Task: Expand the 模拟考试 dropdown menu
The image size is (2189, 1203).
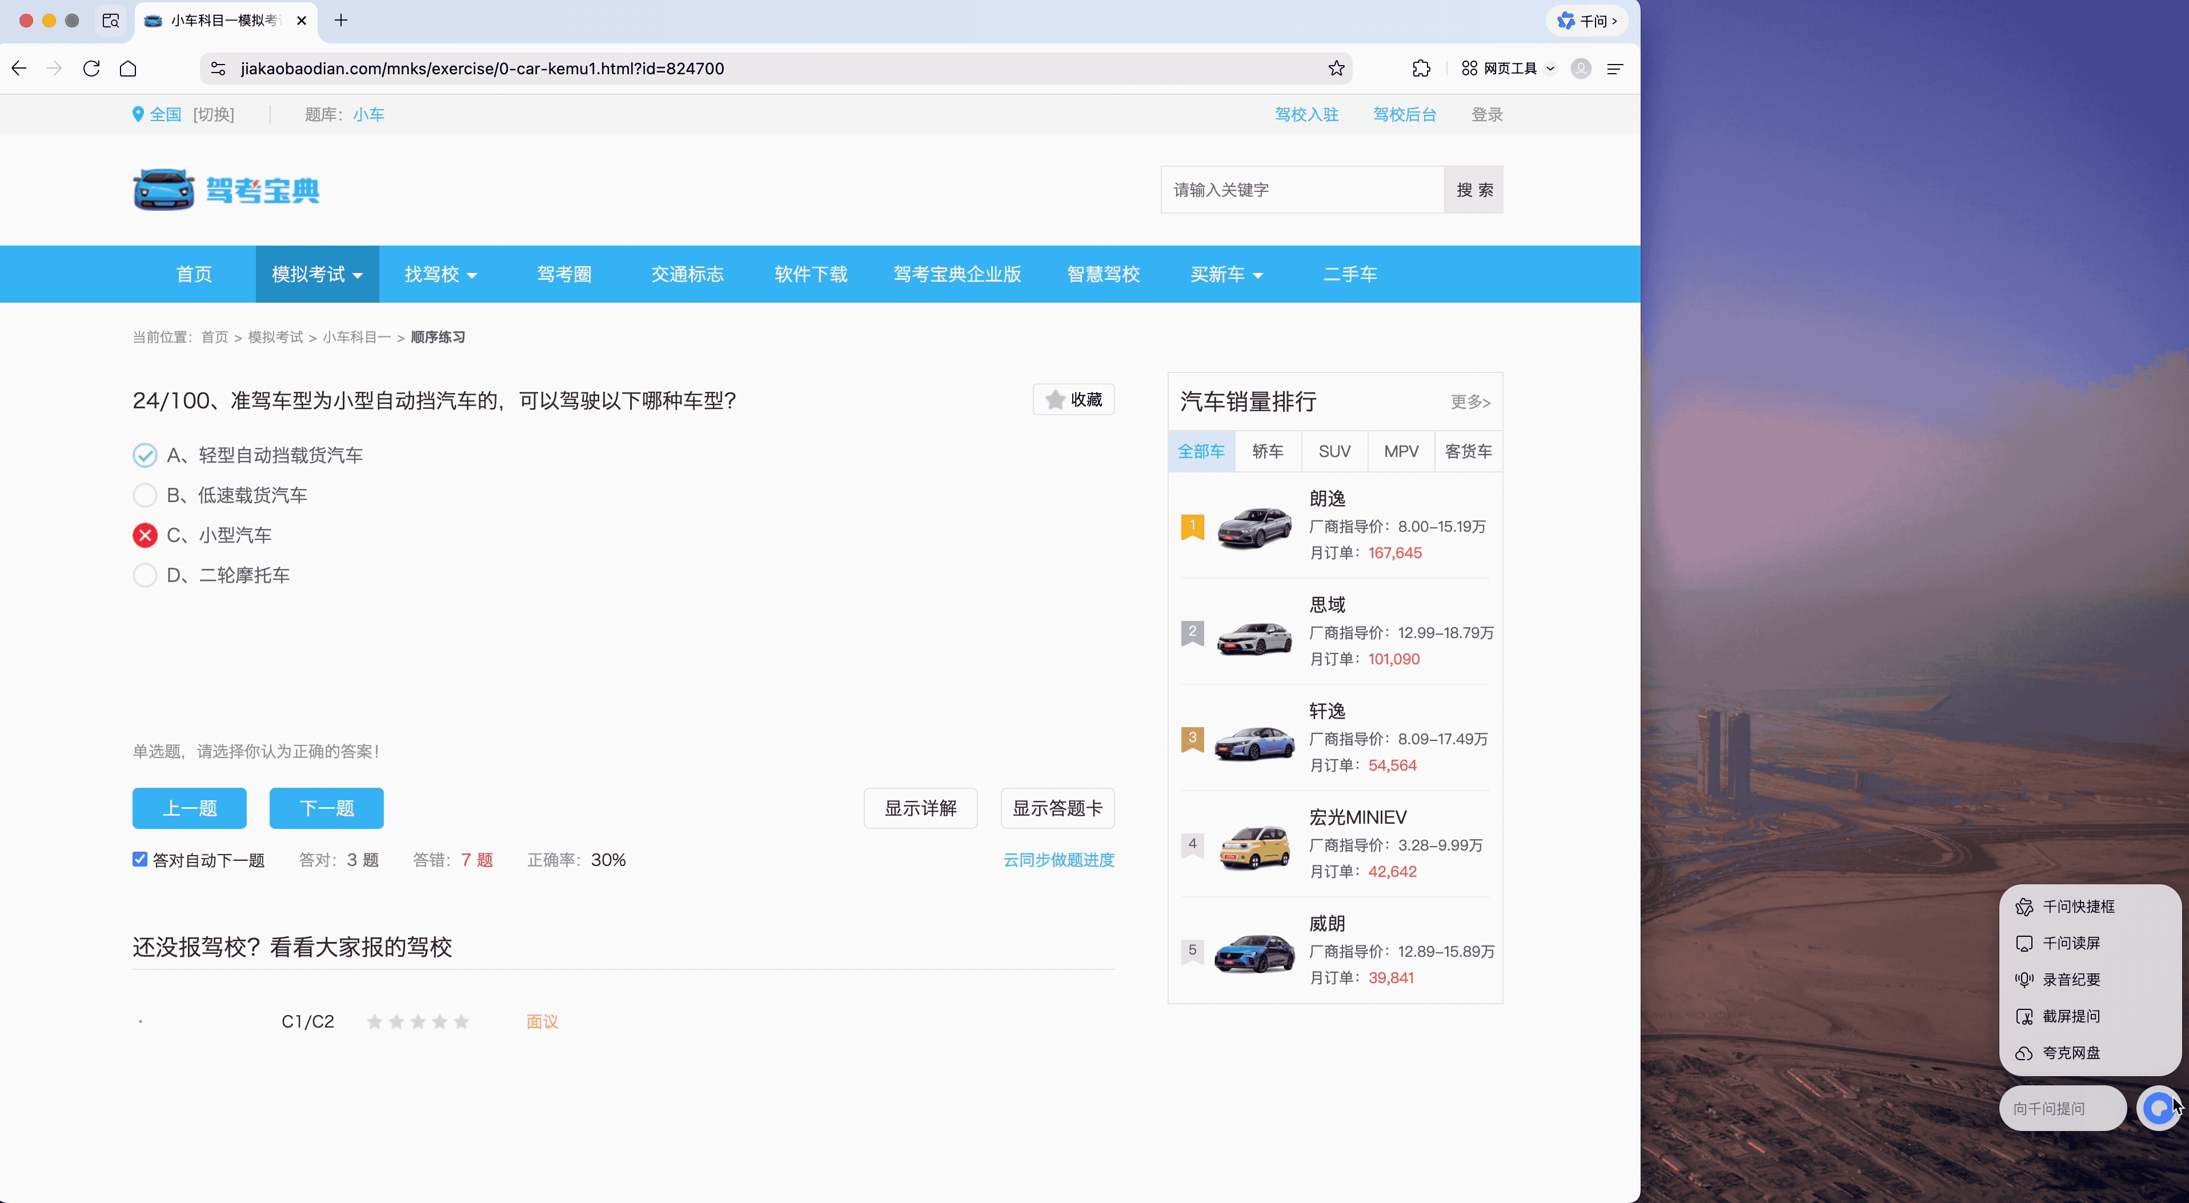Action: [x=317, y=274]
